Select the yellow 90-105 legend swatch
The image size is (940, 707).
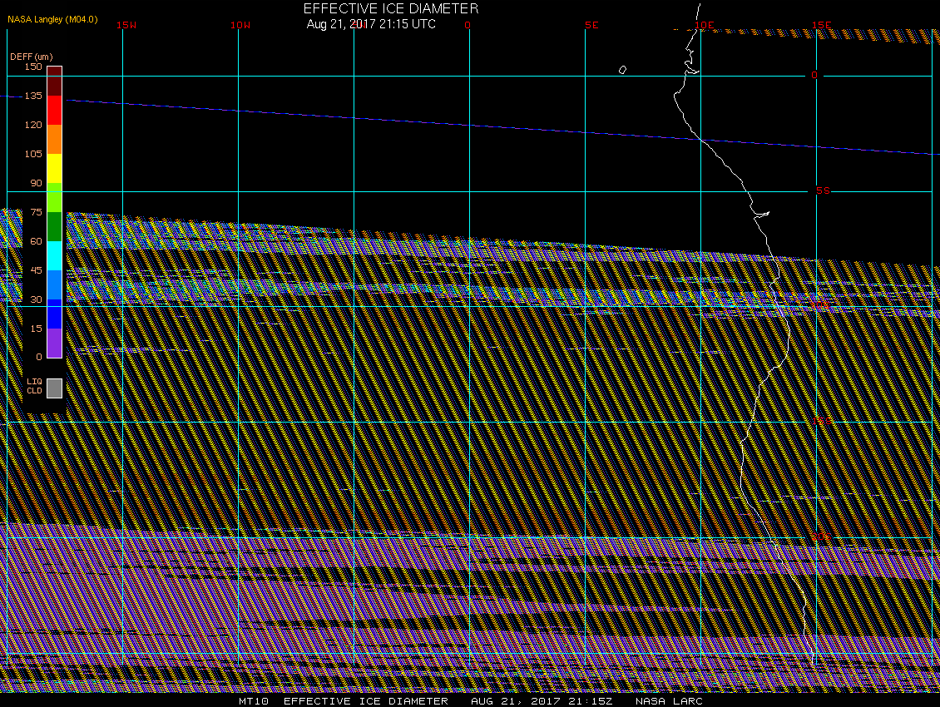(x=55, y=169)
